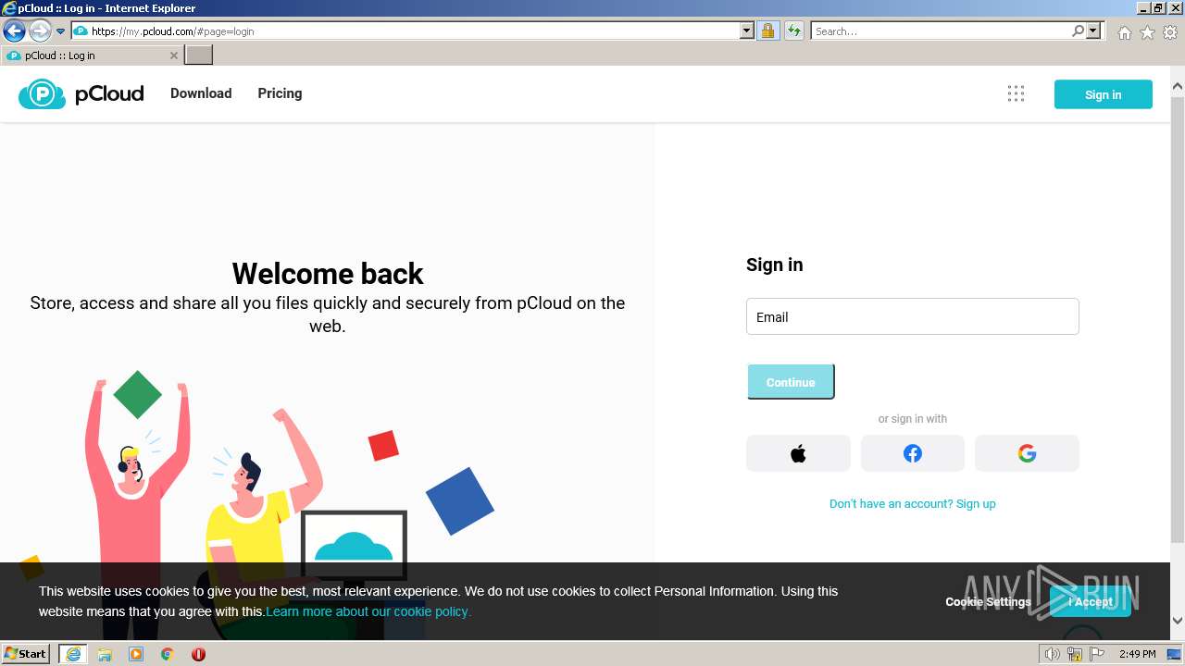Accept cookies with I Accept
Image resolution: width=1185 pixels, height=666 pixels.
pyautogui.click(x=1091, y=601)
